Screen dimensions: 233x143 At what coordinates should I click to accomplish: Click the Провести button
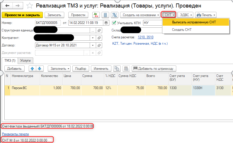pyautogui.click(x=78, y=15)
